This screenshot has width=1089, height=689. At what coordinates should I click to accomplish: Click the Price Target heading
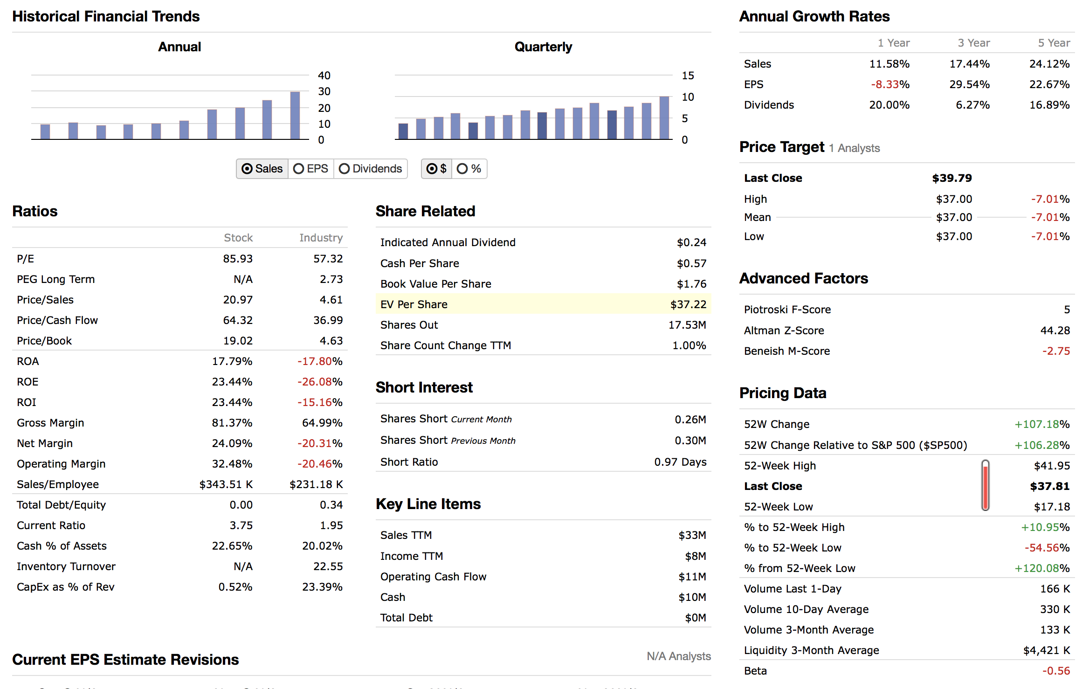(781, 147)
